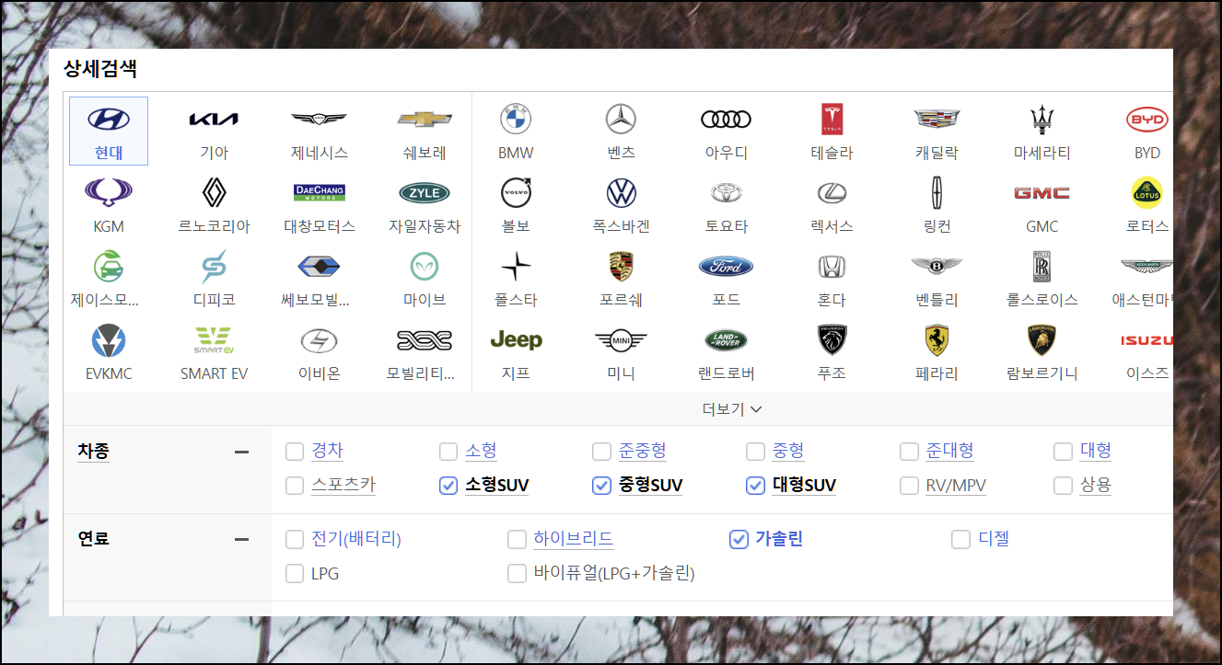Choose the Rolls-Royce (롤스로이스) logo
This screenshot has width=1222, height=665.
1042,266
